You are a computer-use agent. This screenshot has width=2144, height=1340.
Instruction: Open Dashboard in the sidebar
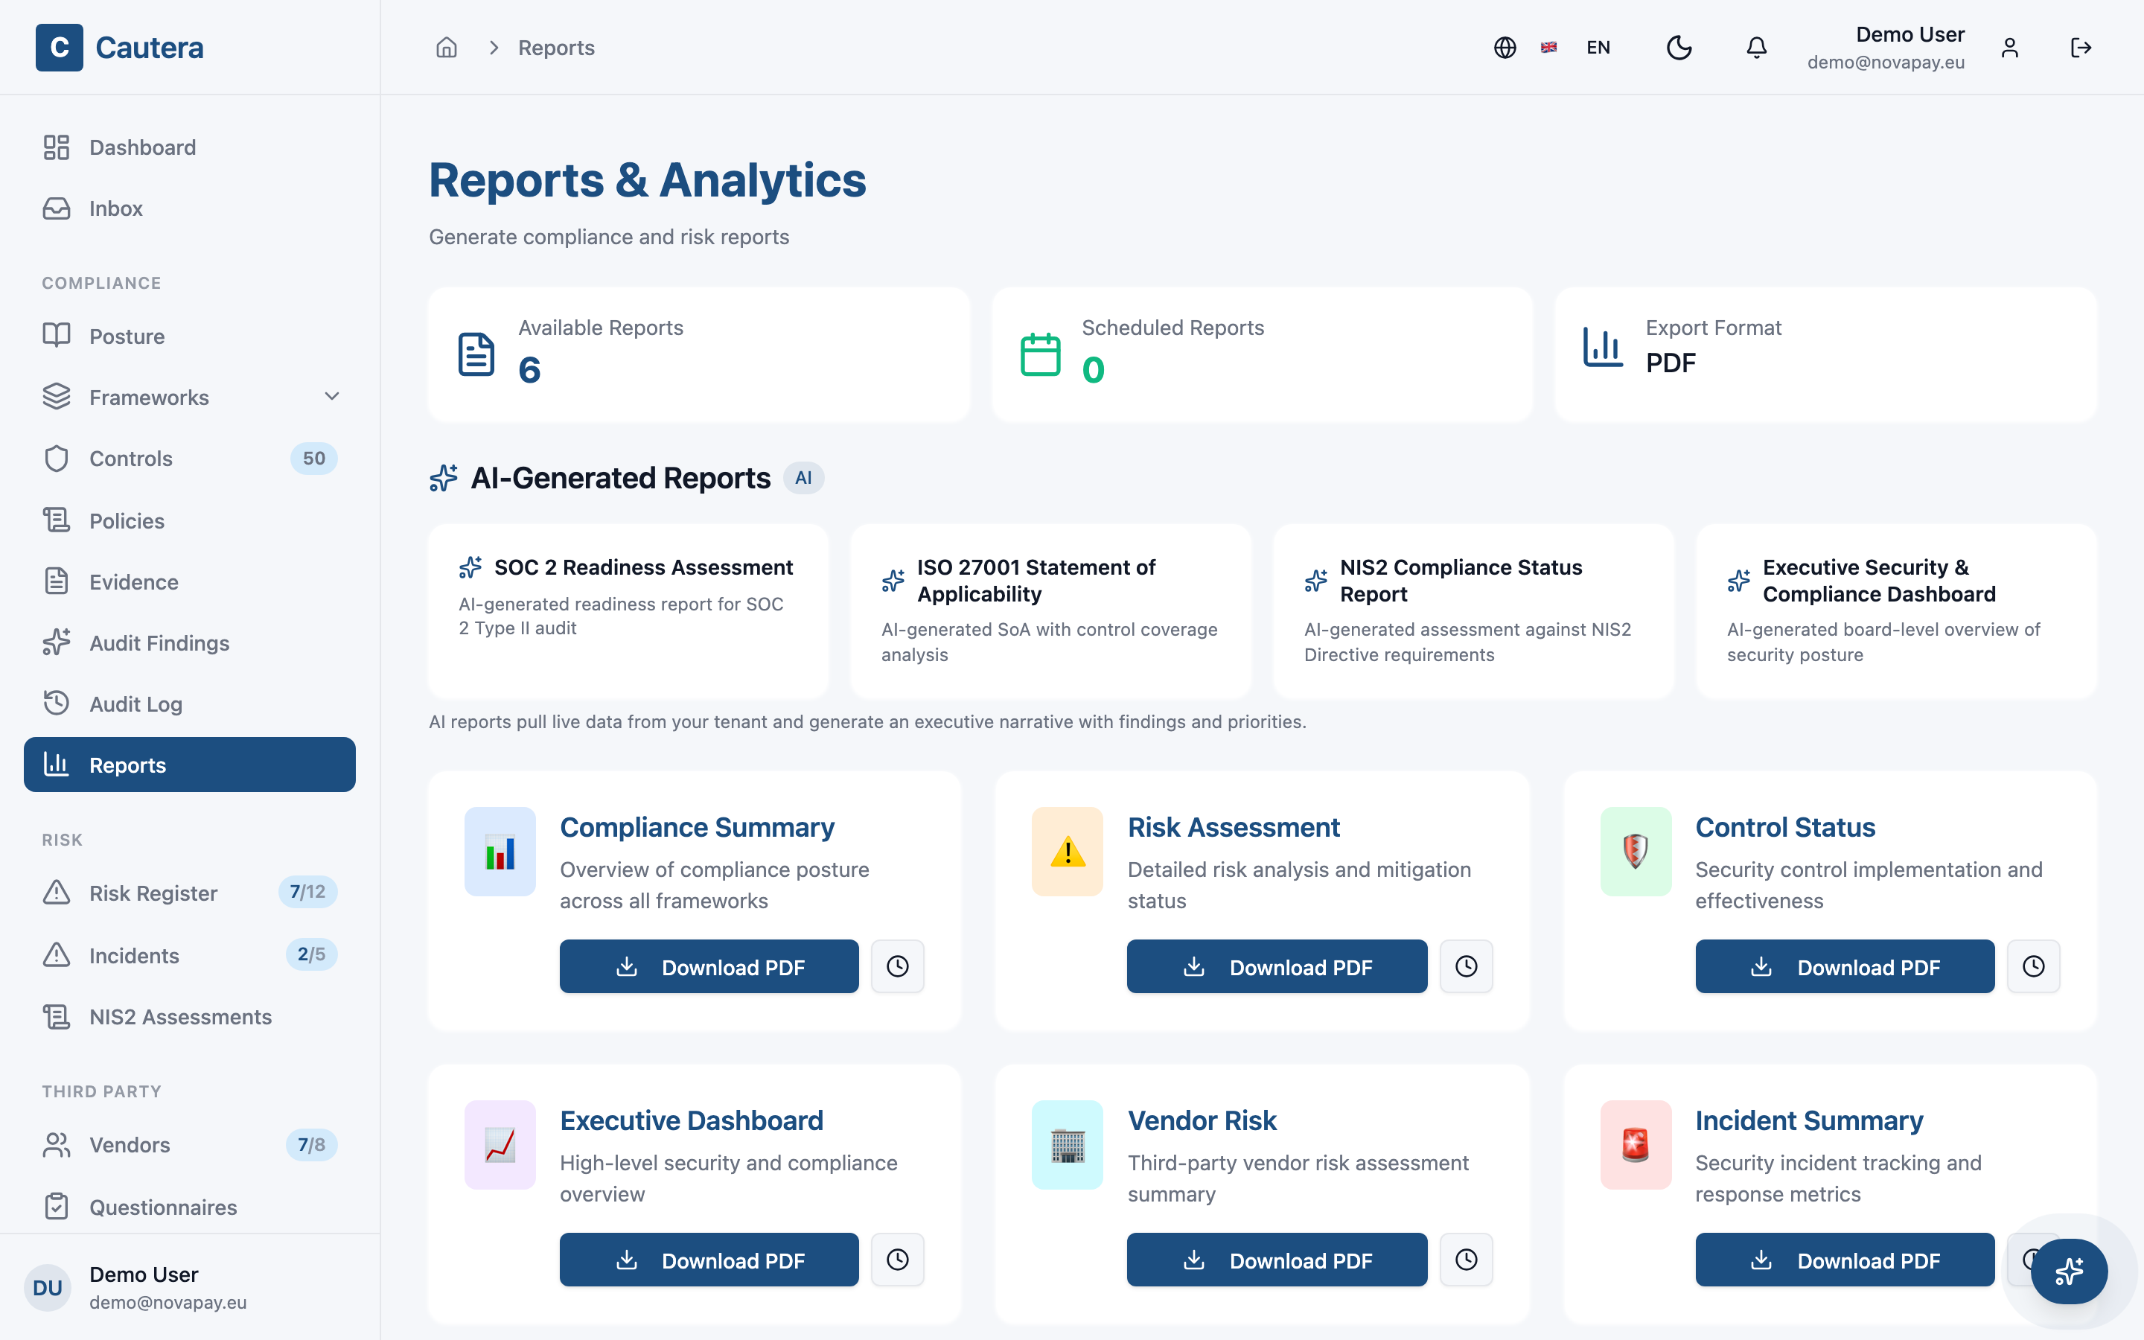(x=190, y=147)
